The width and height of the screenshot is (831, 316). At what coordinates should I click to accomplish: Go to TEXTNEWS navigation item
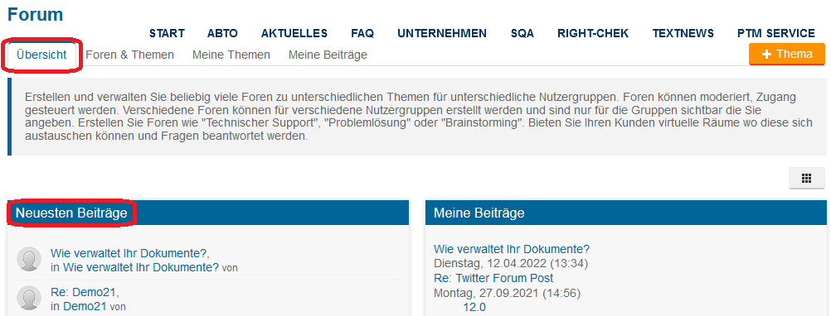coord(683,33)
